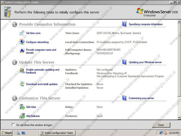
Task: Click the Installed Updates Never value
Action: (100, 88)
